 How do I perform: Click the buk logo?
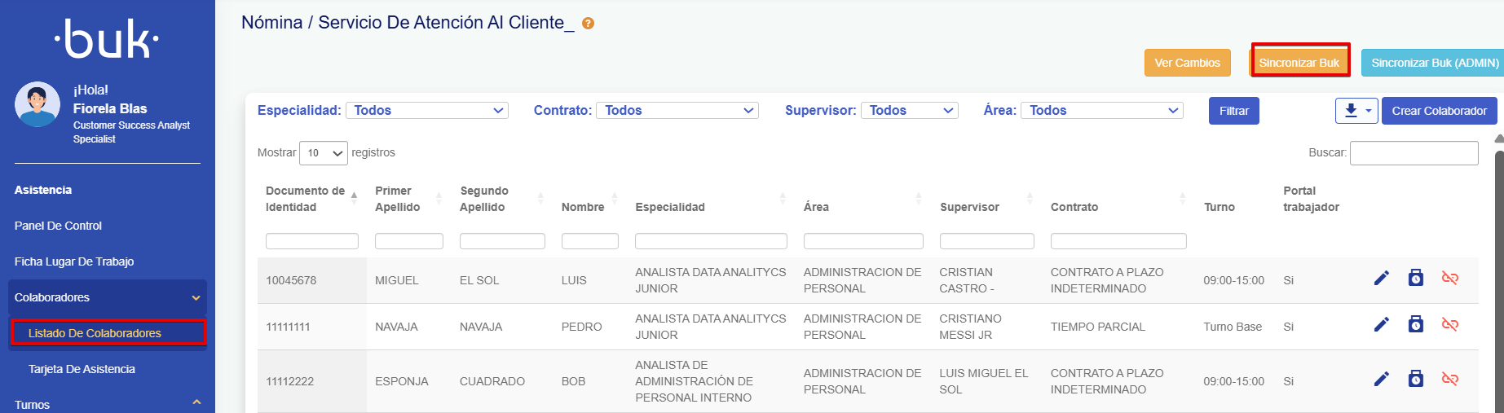click(107, 39)
